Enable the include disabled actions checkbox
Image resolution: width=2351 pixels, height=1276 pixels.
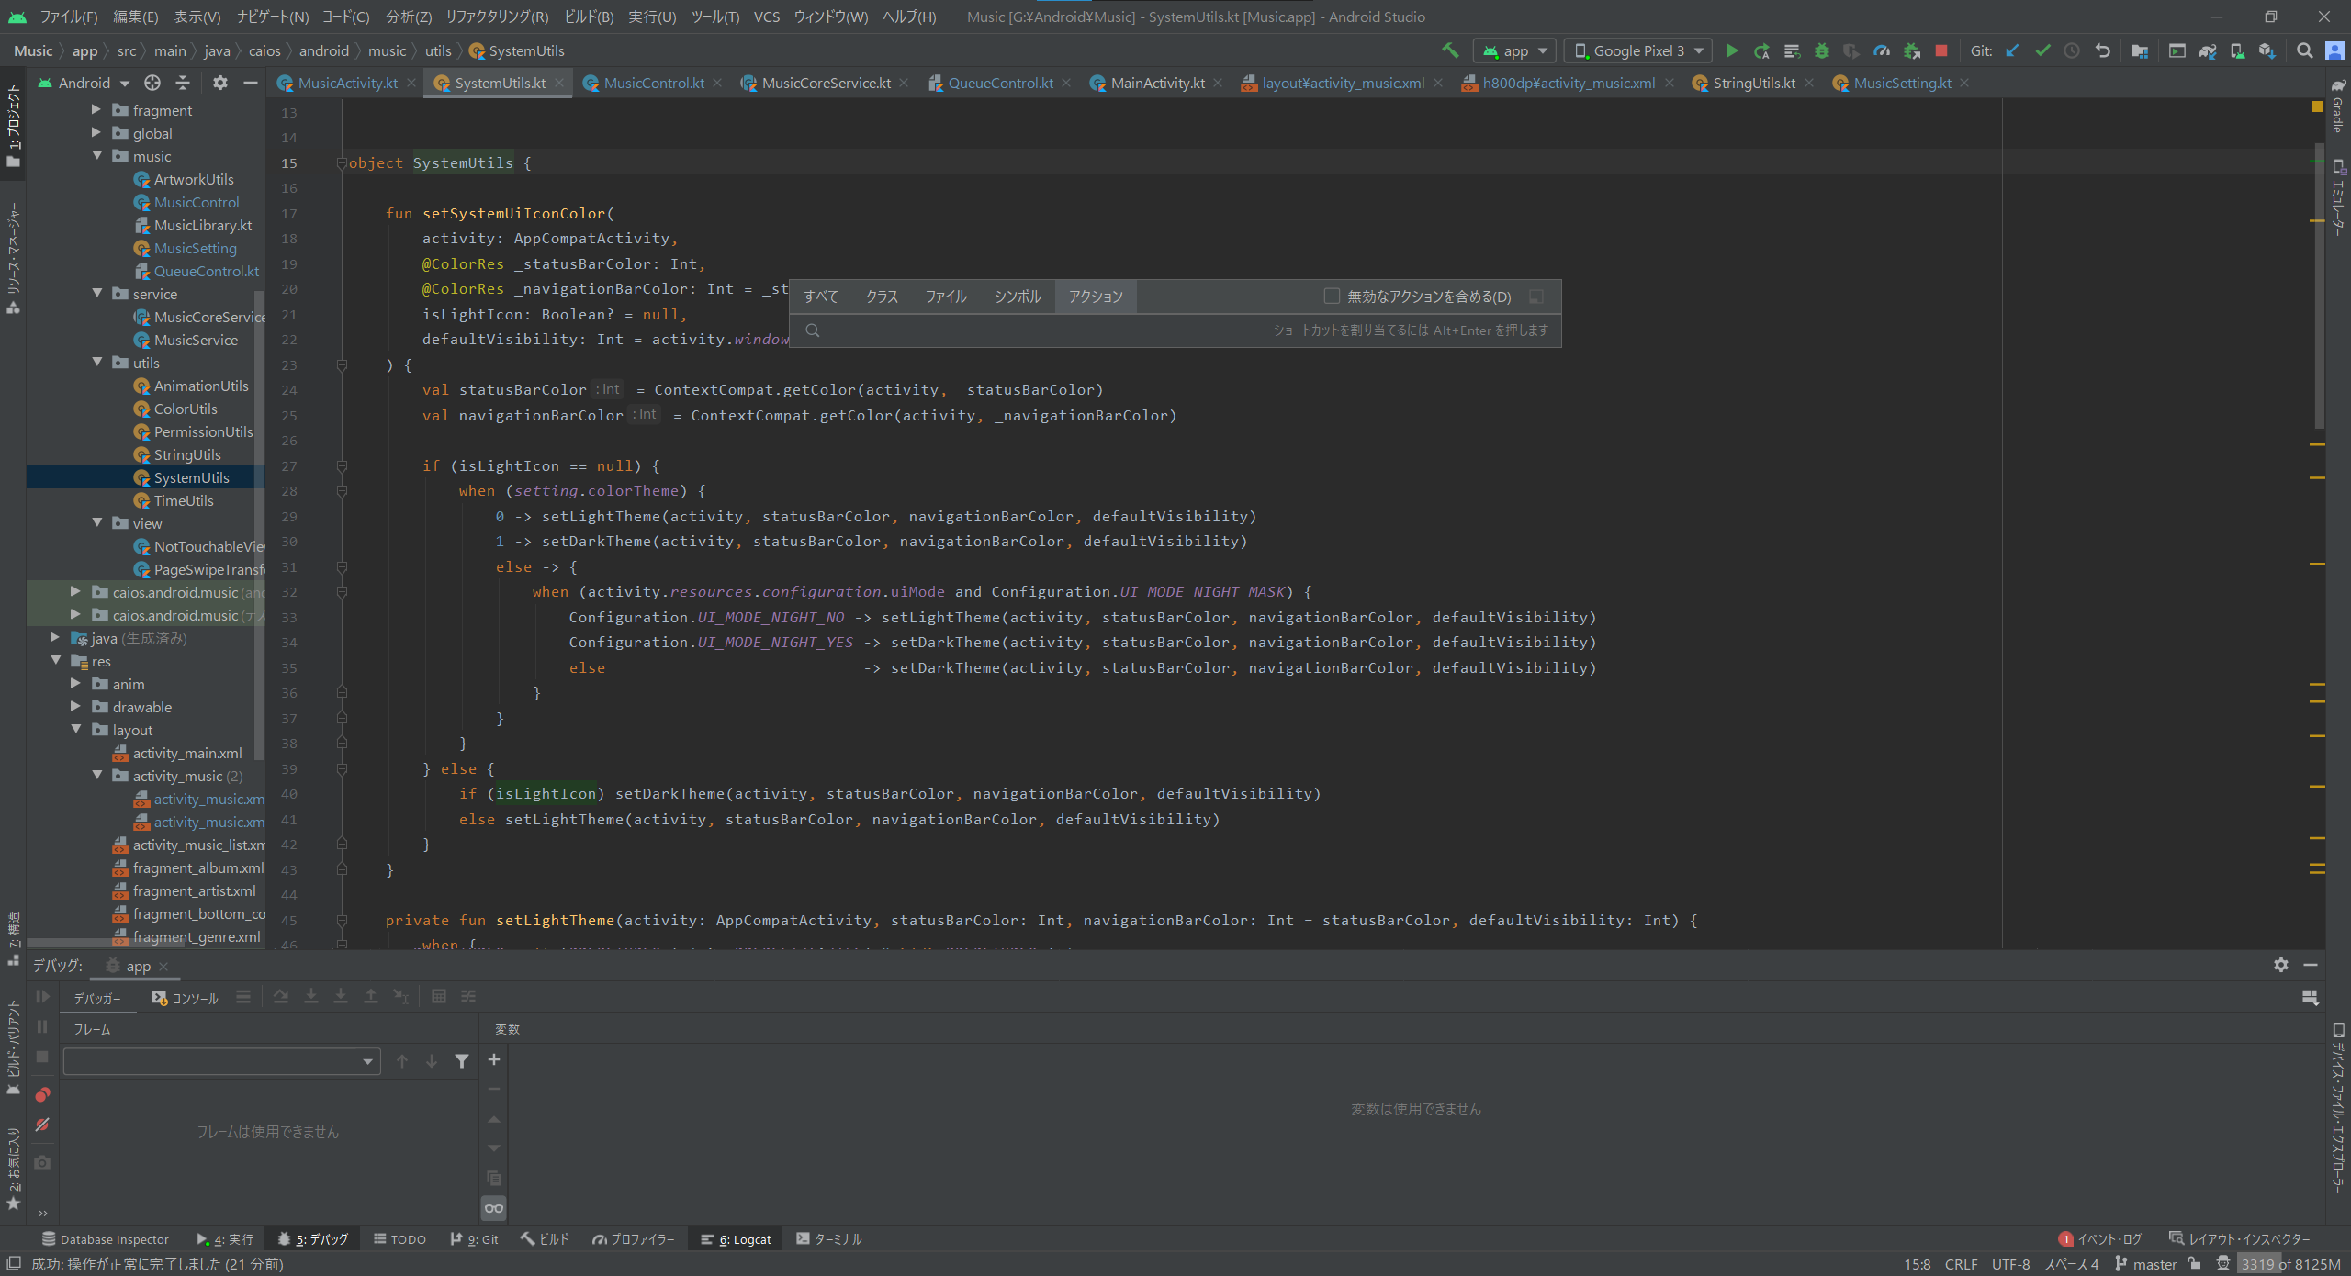pos(1332,296)
